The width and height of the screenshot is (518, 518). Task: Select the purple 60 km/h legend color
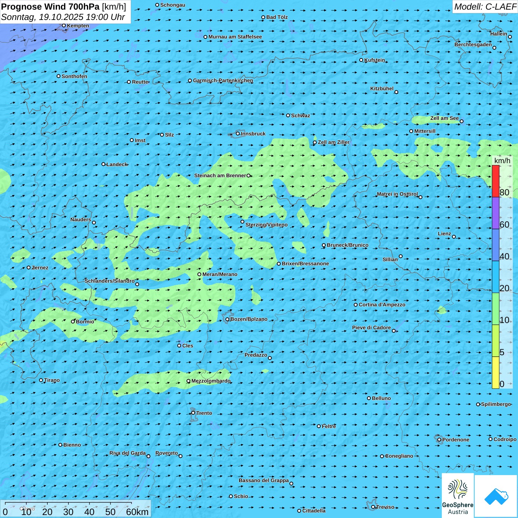495,213
